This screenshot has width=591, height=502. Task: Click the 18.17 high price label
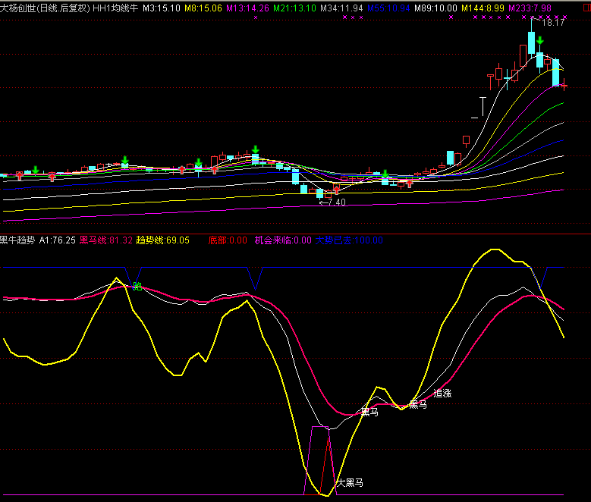(x=554, y=23)
